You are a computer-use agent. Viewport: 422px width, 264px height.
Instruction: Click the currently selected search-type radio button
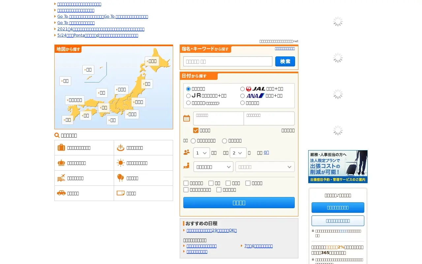coord(188,89)
